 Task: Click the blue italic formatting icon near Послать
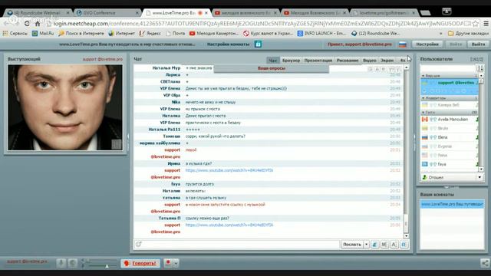375,245
